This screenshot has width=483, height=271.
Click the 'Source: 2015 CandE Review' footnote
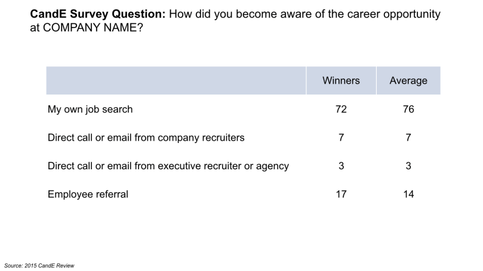tap(39, 266)
